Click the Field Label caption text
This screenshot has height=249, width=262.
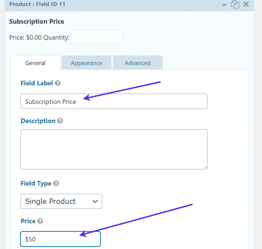(x=37, y=83)
